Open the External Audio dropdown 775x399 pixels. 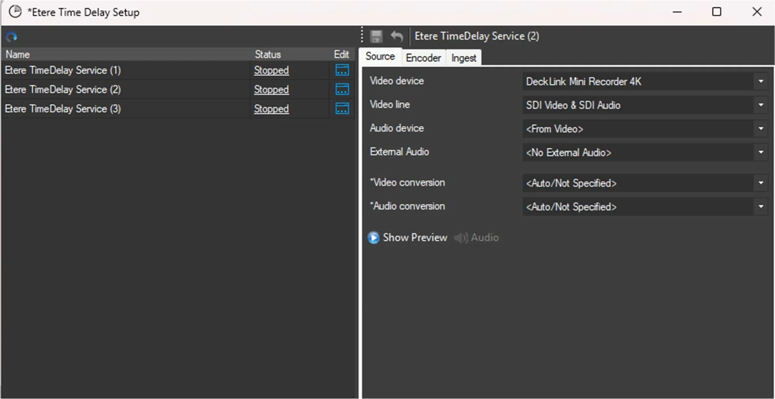[761, 152]
